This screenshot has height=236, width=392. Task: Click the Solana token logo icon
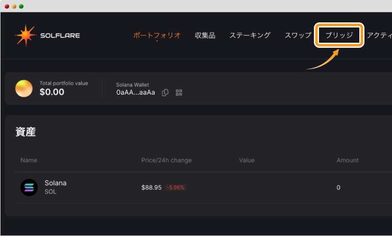[x=29, y=187]
